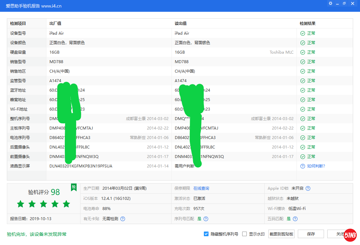
Task: Click help icon next to Apple ID锁
Action: click(x=308, y=188)
